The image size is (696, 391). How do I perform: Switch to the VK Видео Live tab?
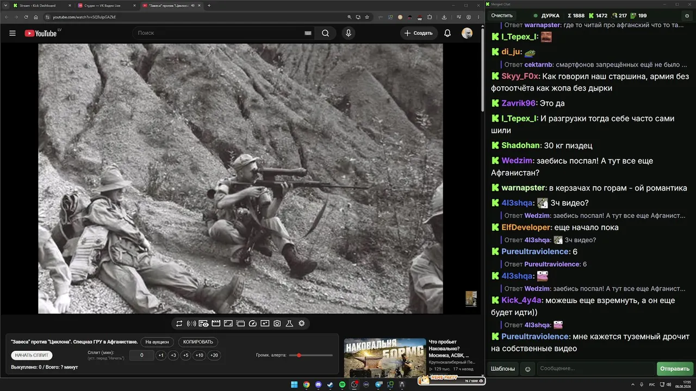pyautogui.click(x=105, y=5)
